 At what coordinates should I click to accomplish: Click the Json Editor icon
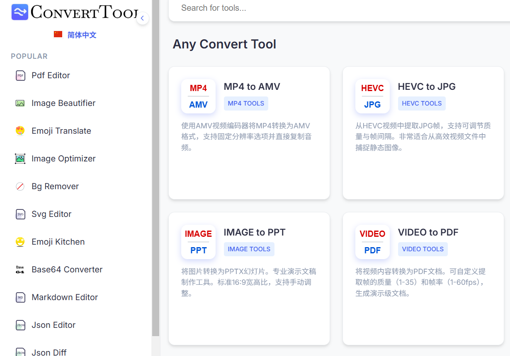[x=20, y=325]
